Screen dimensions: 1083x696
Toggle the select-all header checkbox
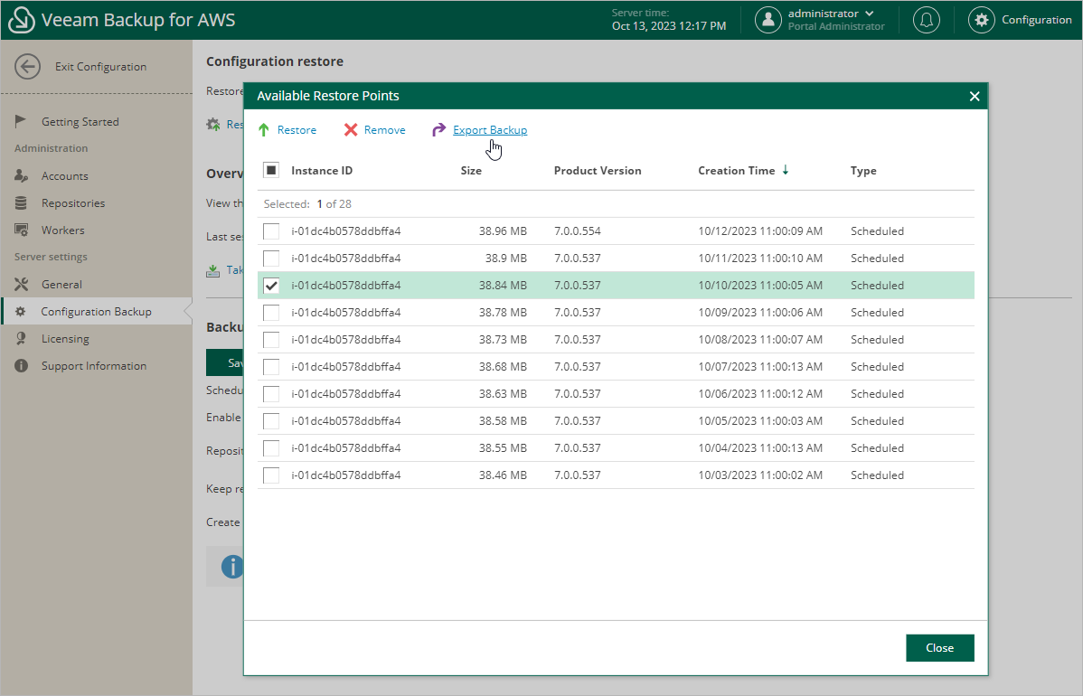point(271,170)
